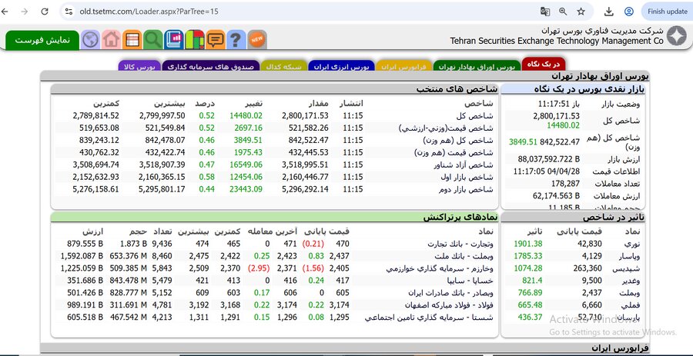Click the orange NEW badge icon

click(256, 39)
